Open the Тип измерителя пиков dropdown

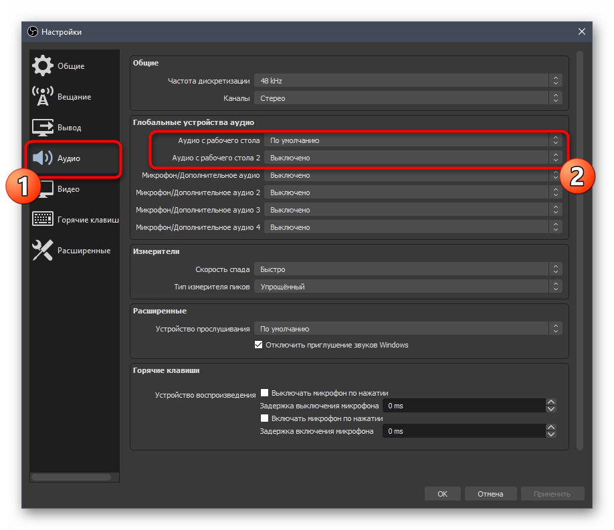point(407,287)
